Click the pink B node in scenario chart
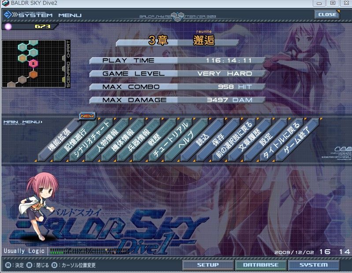The image size is (352, 273). [33, 64]
